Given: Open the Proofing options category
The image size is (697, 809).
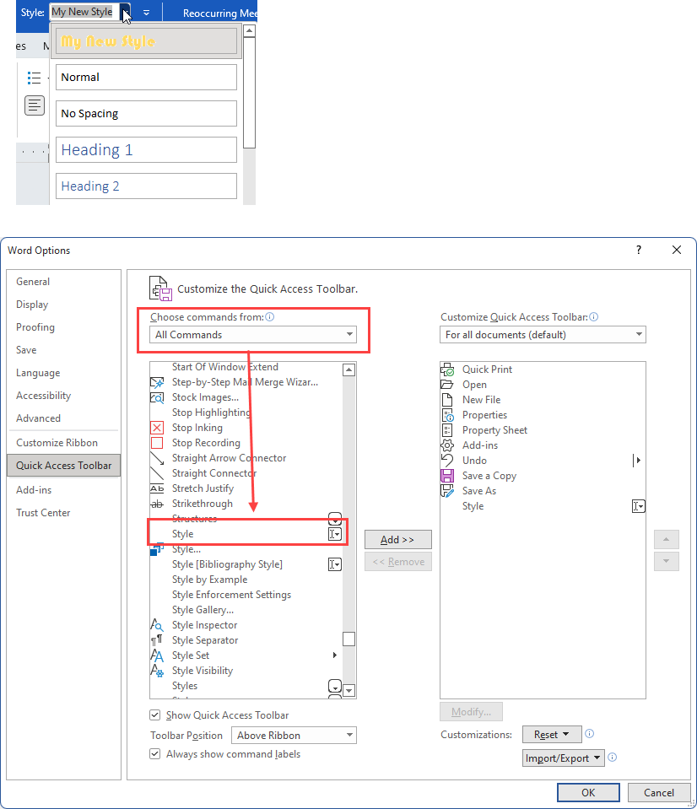Looking at the screenshot, I should 35,327.
